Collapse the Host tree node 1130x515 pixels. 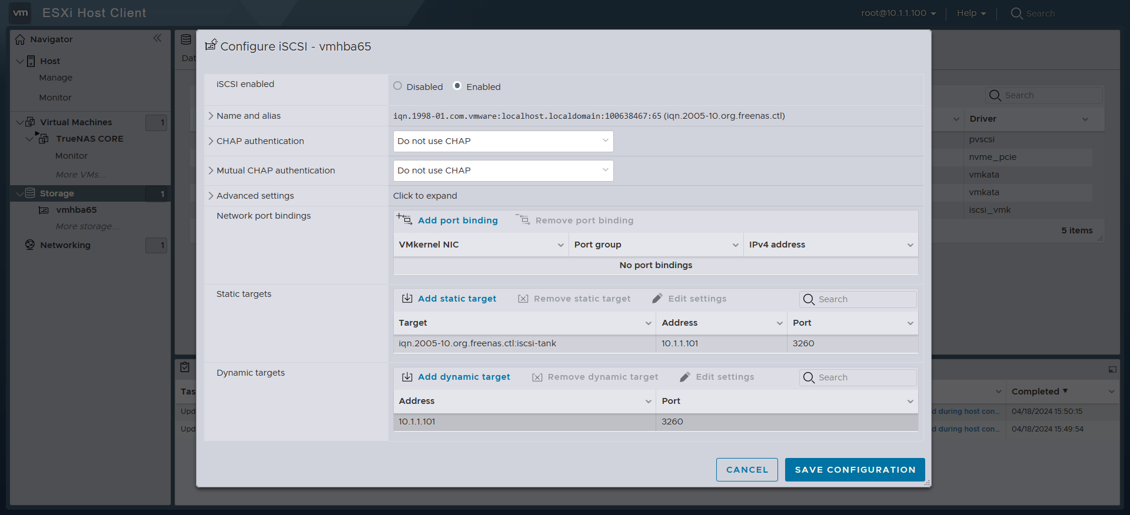[20, 61]
